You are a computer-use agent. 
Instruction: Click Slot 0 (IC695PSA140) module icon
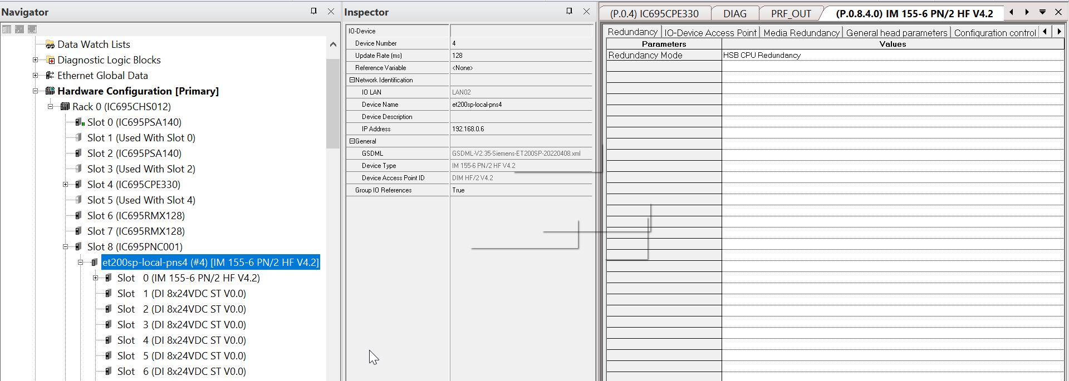[x=80, y=122]
